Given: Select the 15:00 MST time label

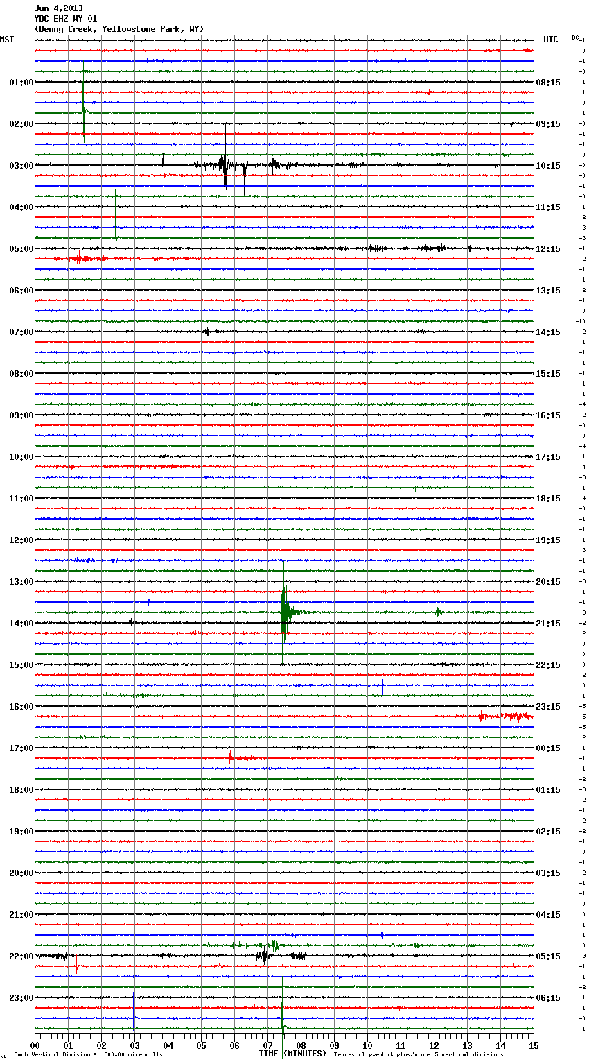Looking at the screenshot, I should point(21,665).
